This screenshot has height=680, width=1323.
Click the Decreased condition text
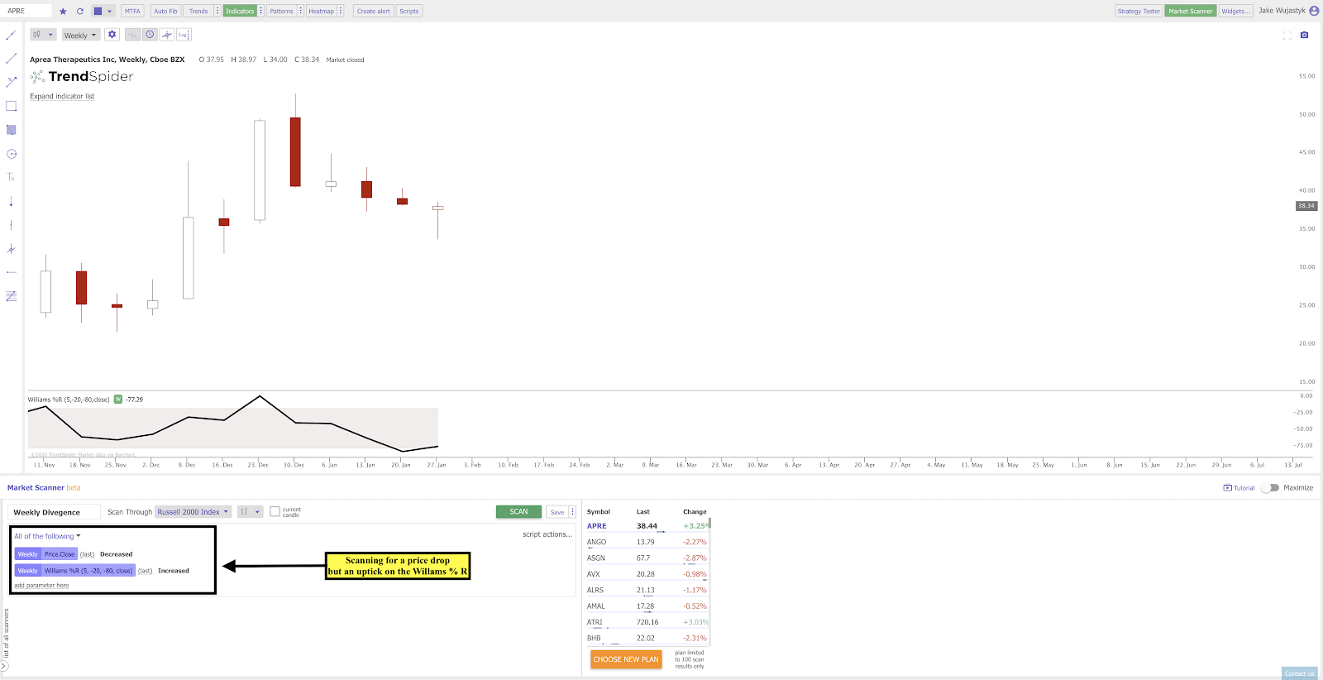click(x=116, y=554)
